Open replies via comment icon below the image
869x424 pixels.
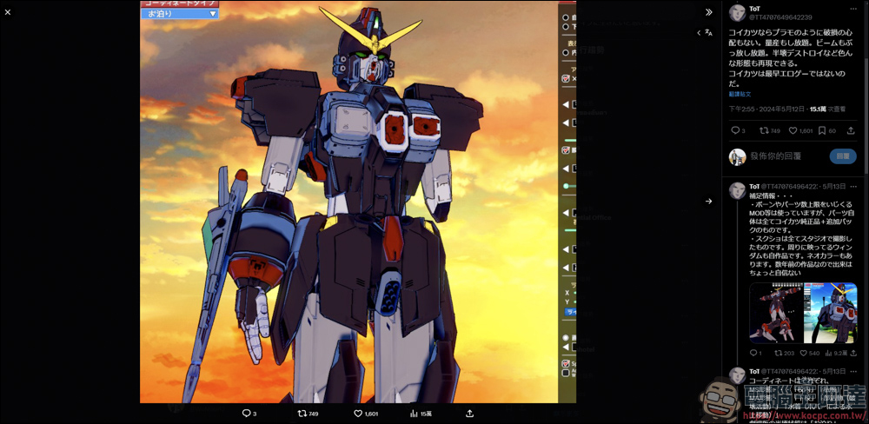pyautogui.click(x=247, y=414)
